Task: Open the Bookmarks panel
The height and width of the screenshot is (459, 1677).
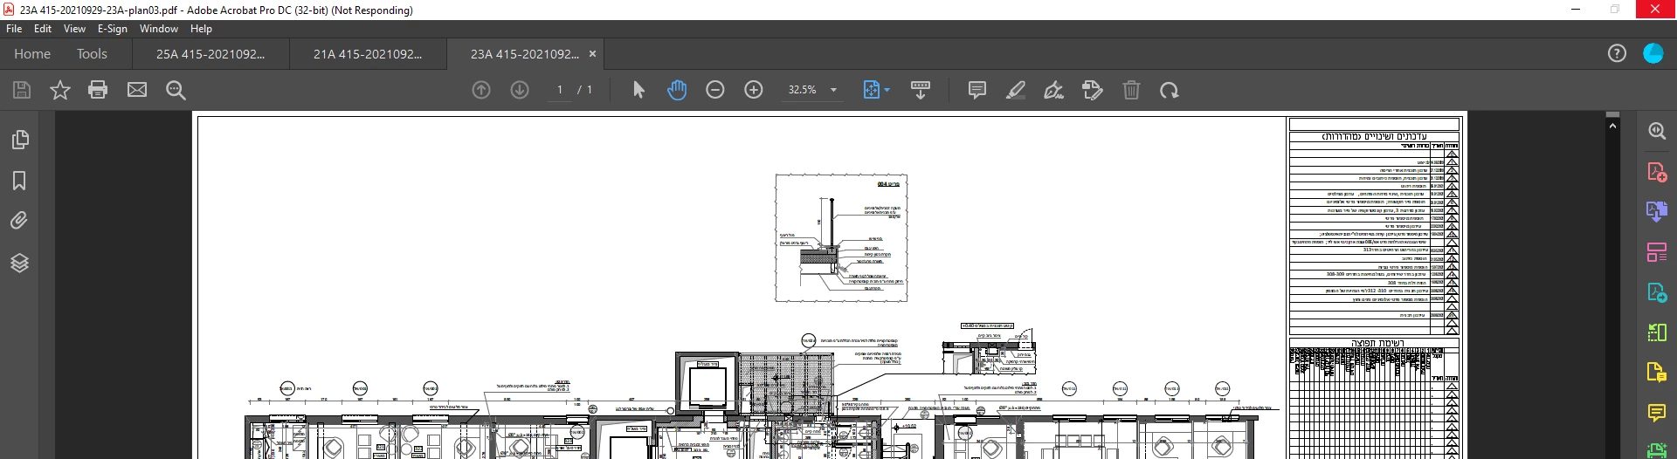Action: 19,181
